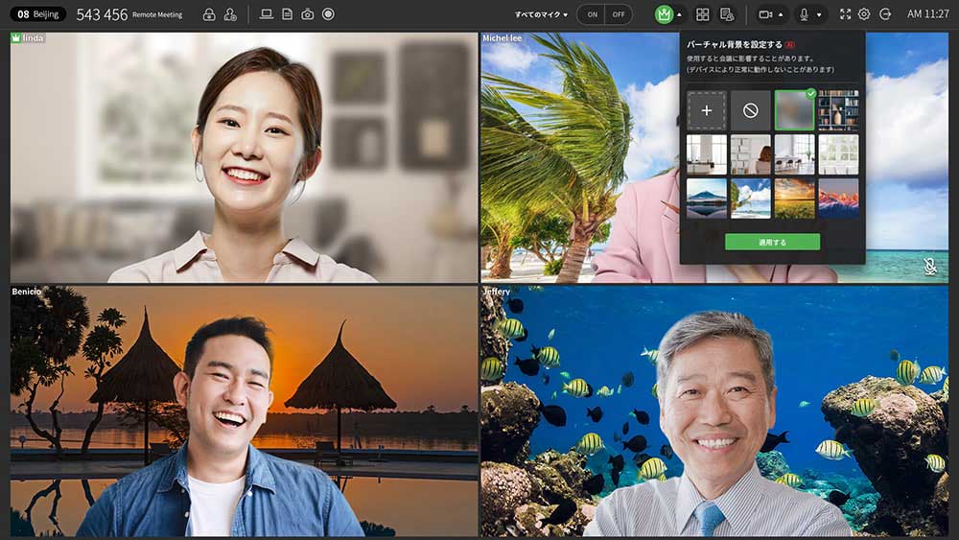The height and width of the screenshot is (540, 959).
Task: Choose the bright white window background
Action: tap(838, 154)
